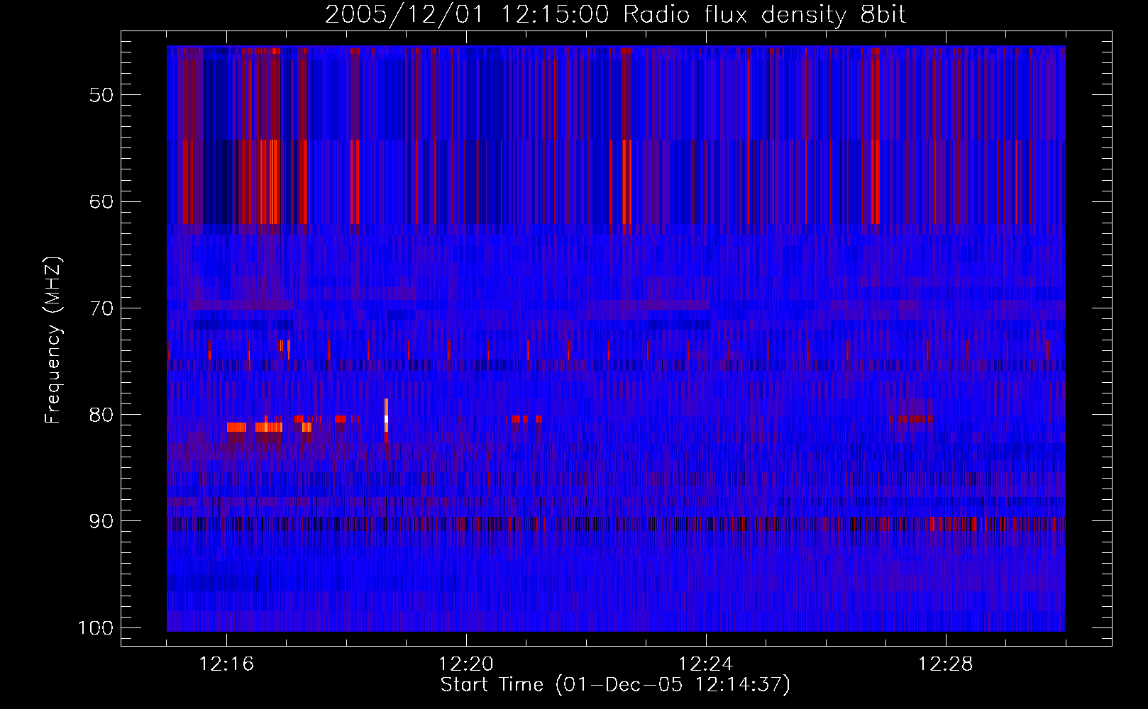Click the 90 frequency tick label
1148x709 pixels.
click(101, 521)
